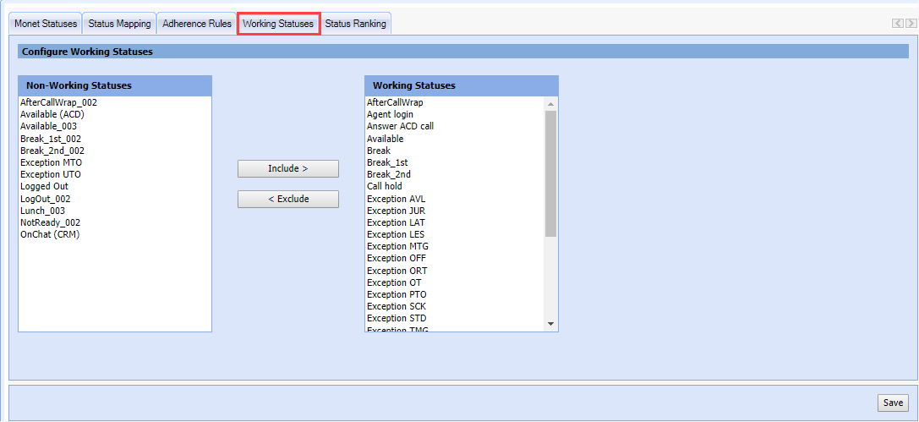Select Exception PTO in Working Statuses
This screenshot has width=919, height=422.
pyautogui.click(x=397, y=294)
